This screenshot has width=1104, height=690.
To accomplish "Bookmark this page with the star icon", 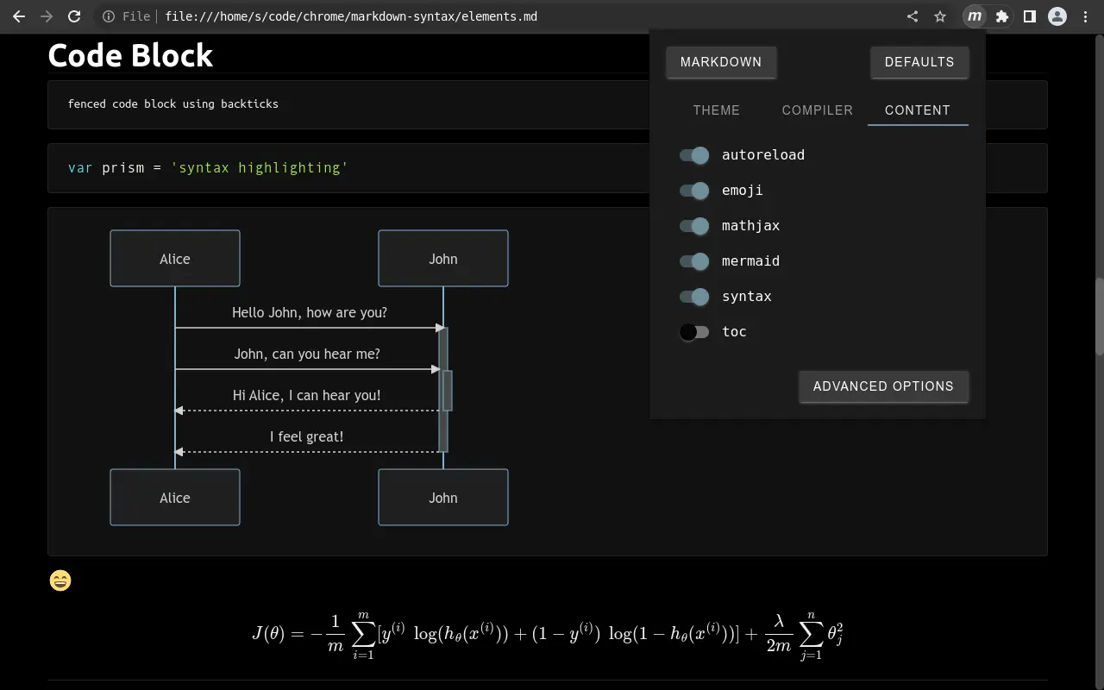I will (940, 16).
